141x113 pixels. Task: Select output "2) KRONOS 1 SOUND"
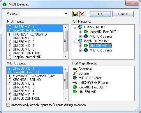(x=35, y=80)
